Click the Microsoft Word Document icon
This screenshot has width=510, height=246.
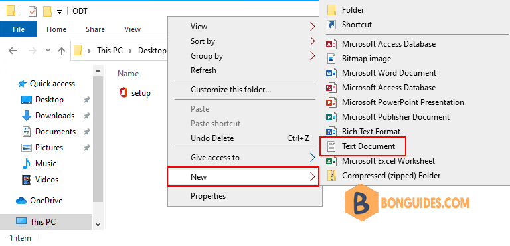pos(331,73)
